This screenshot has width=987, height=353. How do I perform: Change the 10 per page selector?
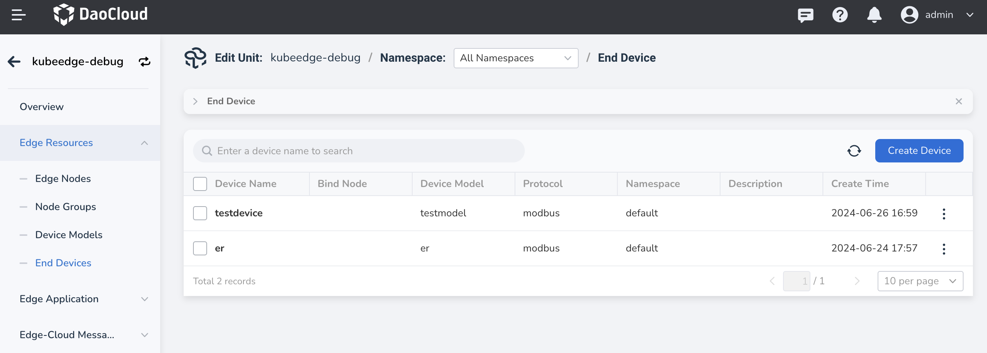(x=920, y=281)
